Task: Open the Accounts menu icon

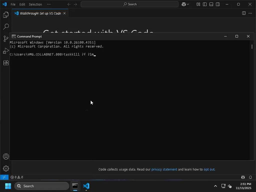Action: (6, 156)
